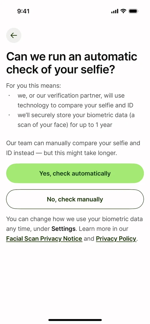
Task: Choose Yes, check automatically
Action: tap(75, 173)
